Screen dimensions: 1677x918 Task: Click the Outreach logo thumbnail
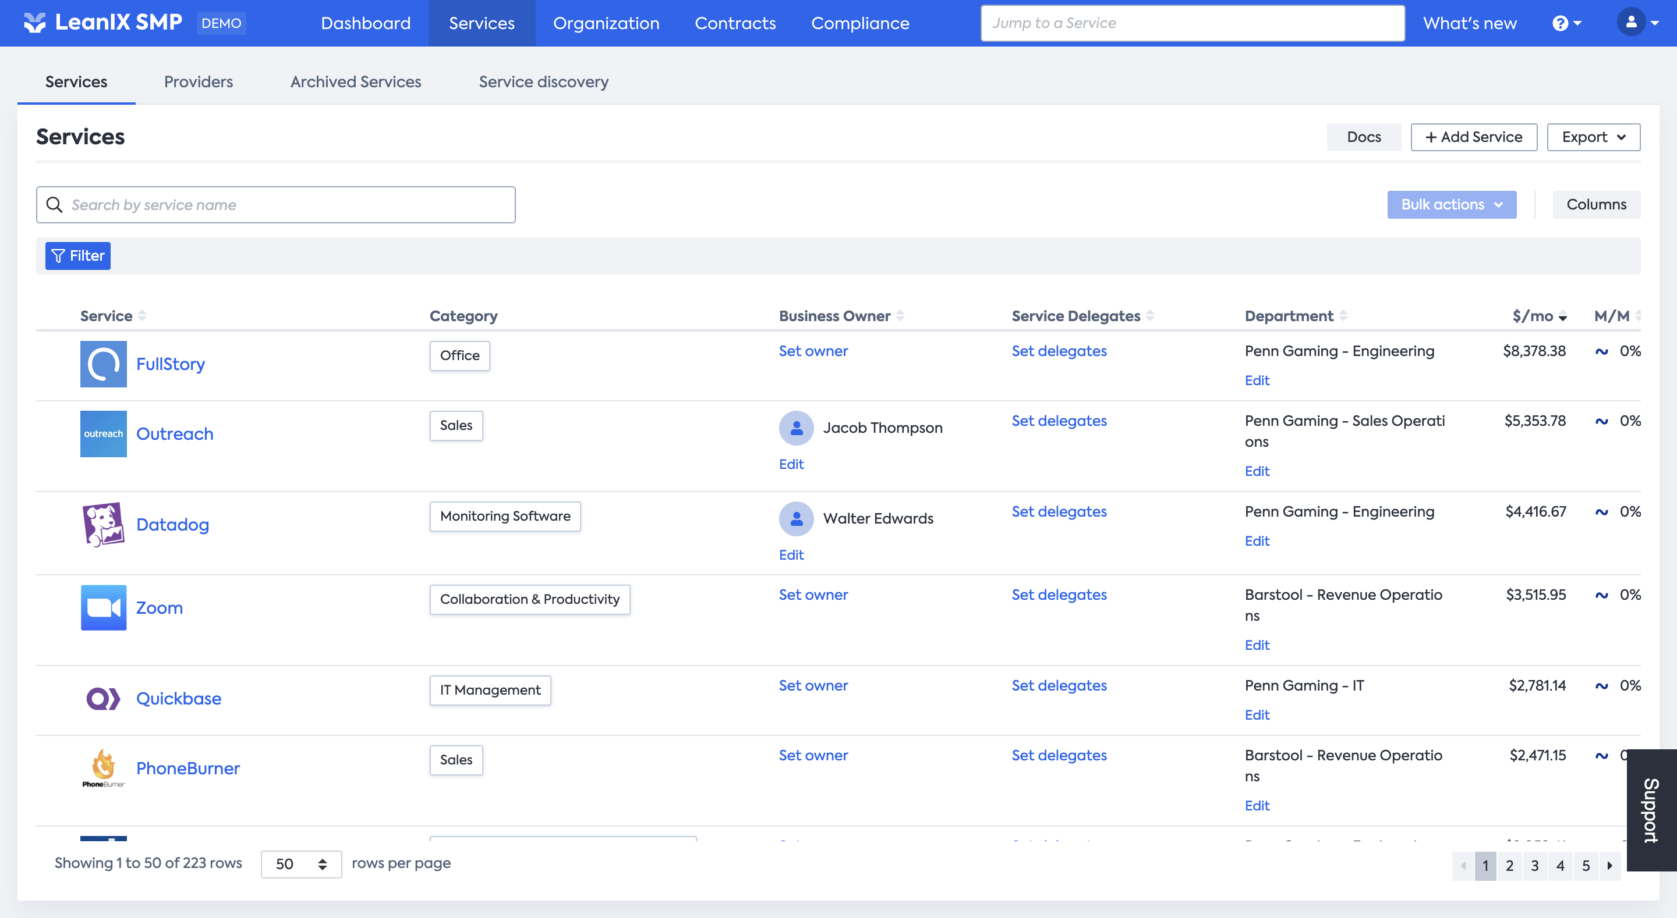point(103,434)
